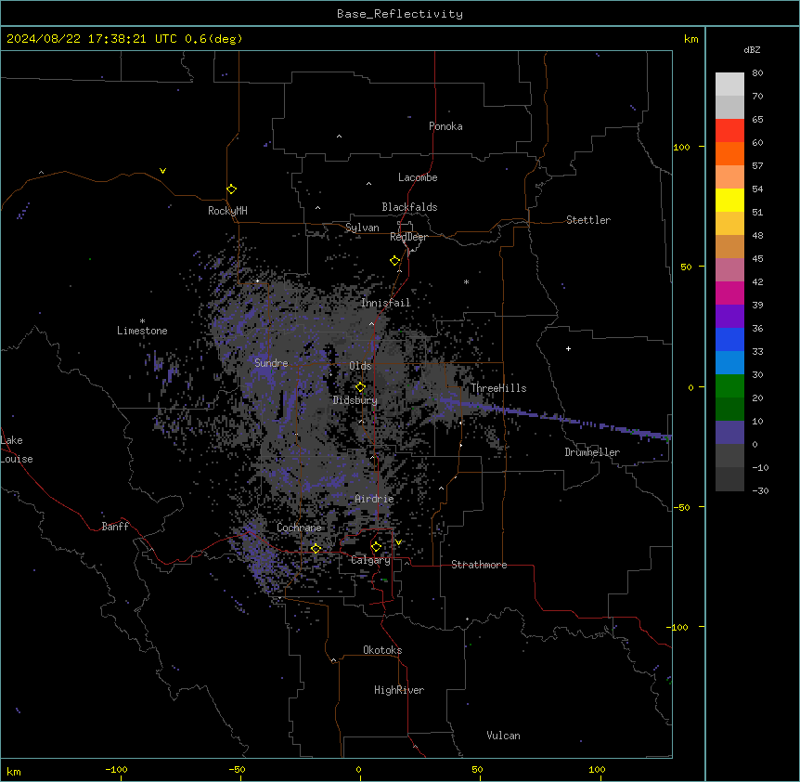The image size is (800, 782).
Task: Select the blue 33-36 dBZ legend swatch
Action: tap(729, 339)
